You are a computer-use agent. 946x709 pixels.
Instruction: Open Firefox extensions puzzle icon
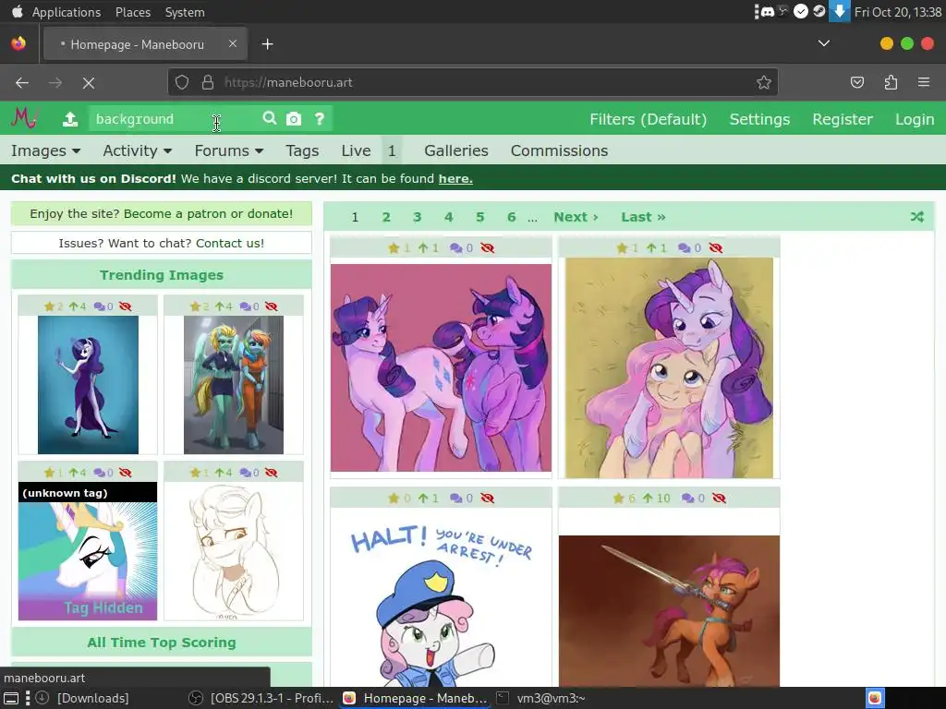coord(891,82)
